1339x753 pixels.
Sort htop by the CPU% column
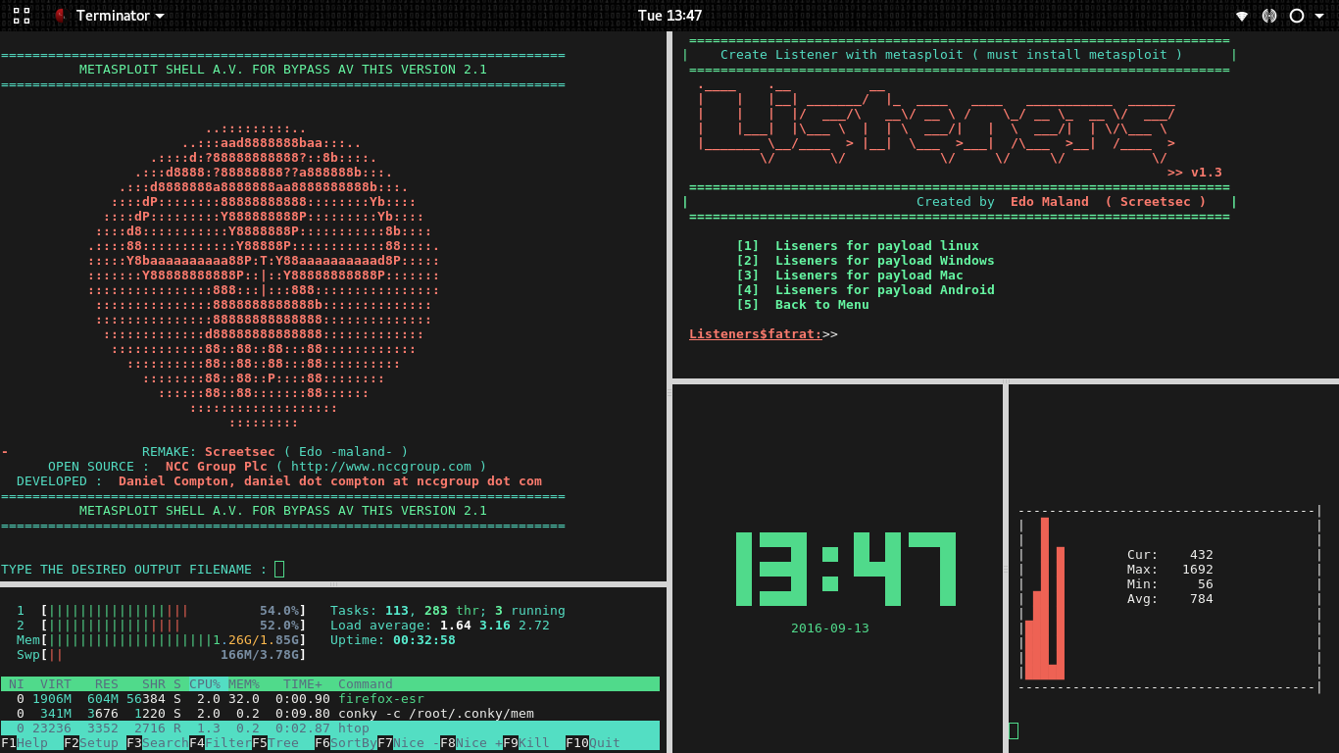click(x=205, y=684)
